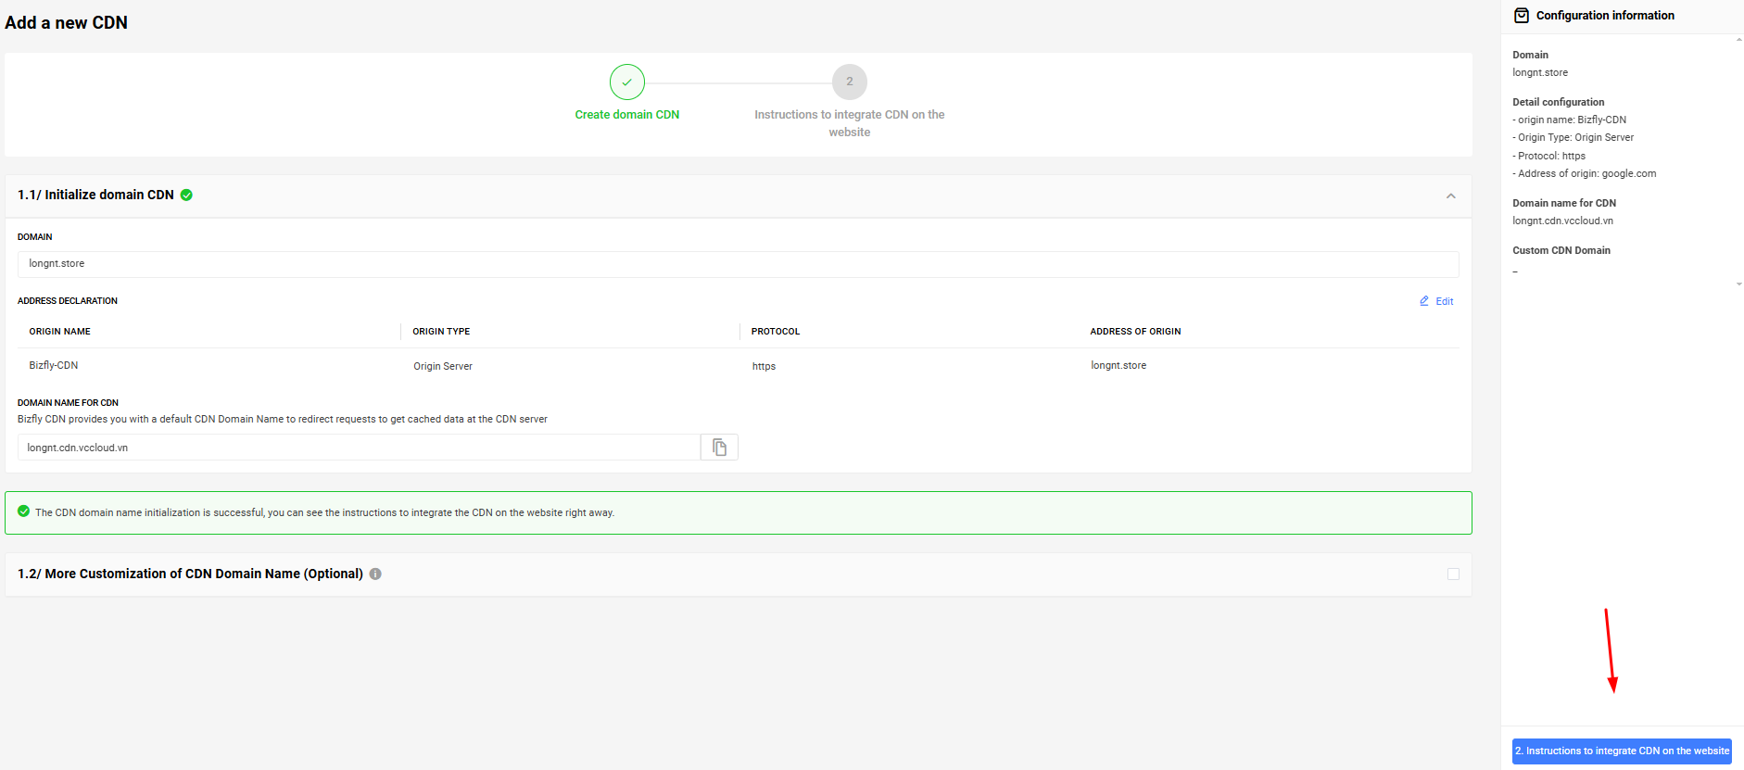Click the Custom CDN Domain label
The width and height of the screenshot is (1744, 770).
[1561, 250]
